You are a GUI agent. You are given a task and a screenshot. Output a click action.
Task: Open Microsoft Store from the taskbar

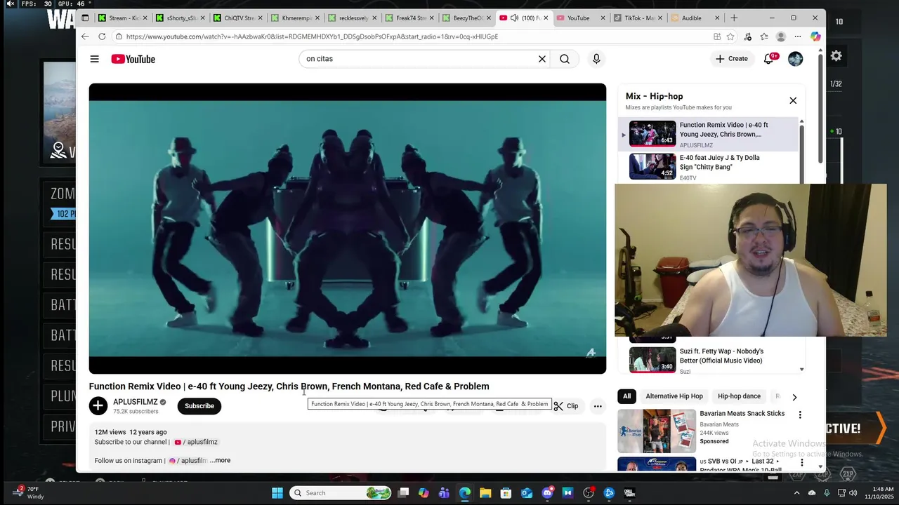click(506, 493)
